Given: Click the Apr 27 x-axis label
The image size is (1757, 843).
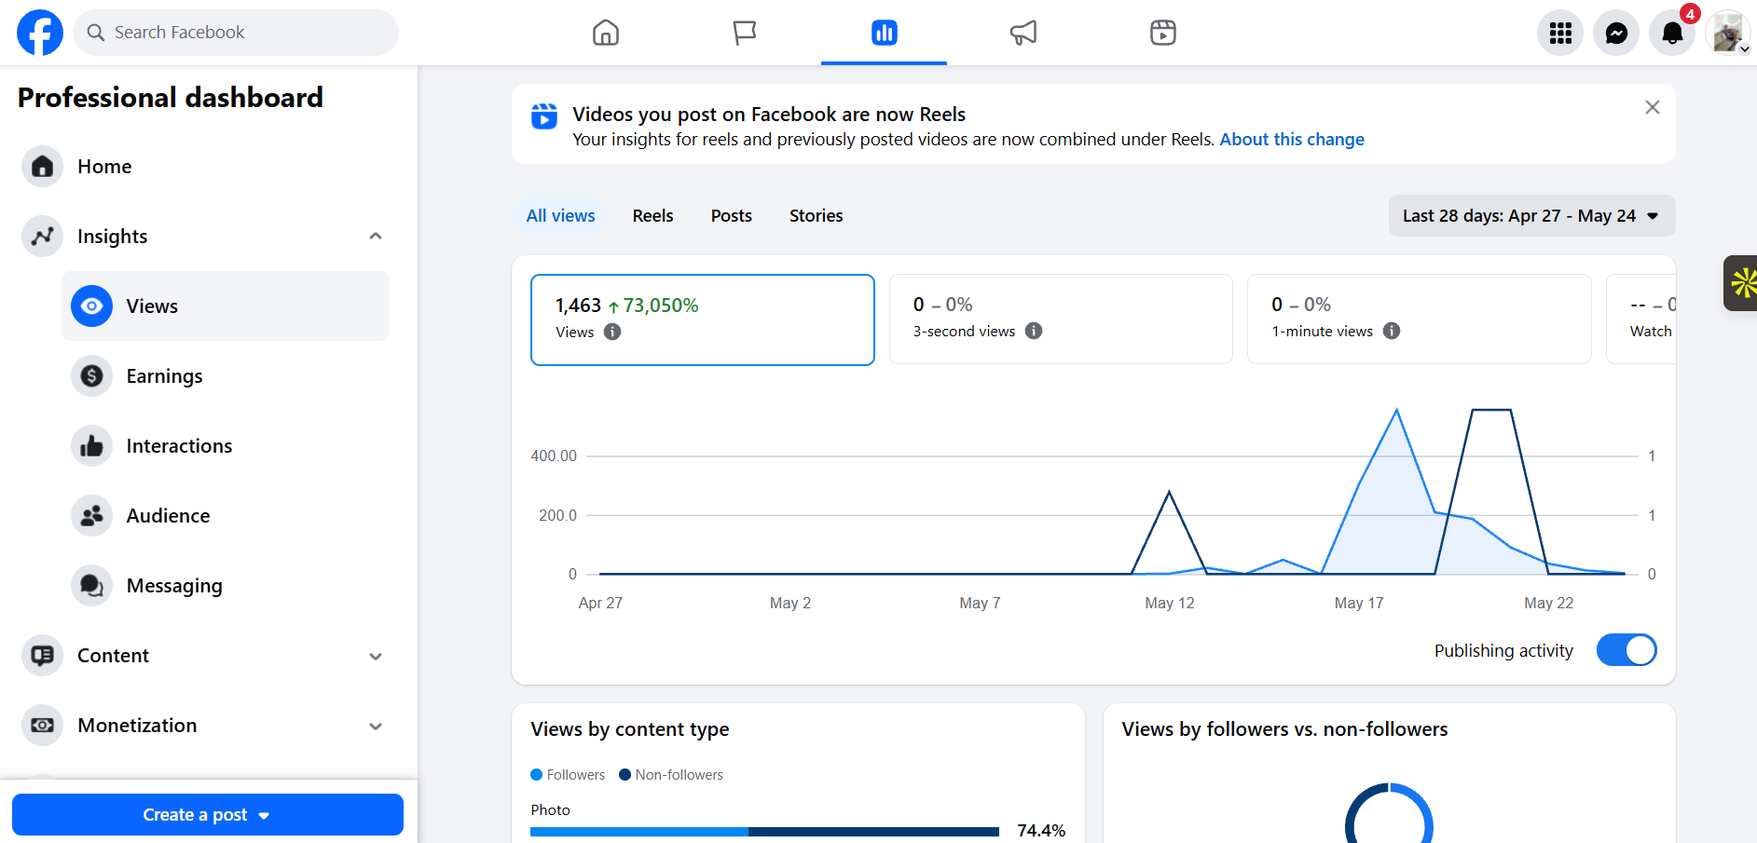Looking at the screenshot, I should [x=600, y=604].
